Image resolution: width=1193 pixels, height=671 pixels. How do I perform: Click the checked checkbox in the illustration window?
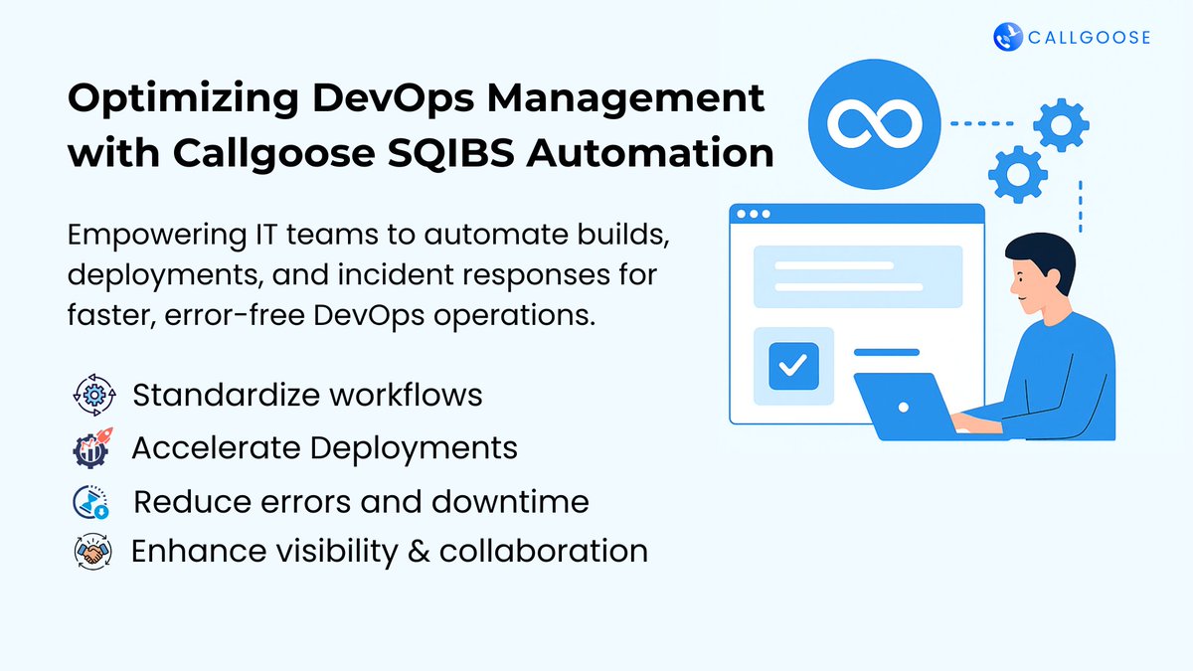click(x=793, y=366)
